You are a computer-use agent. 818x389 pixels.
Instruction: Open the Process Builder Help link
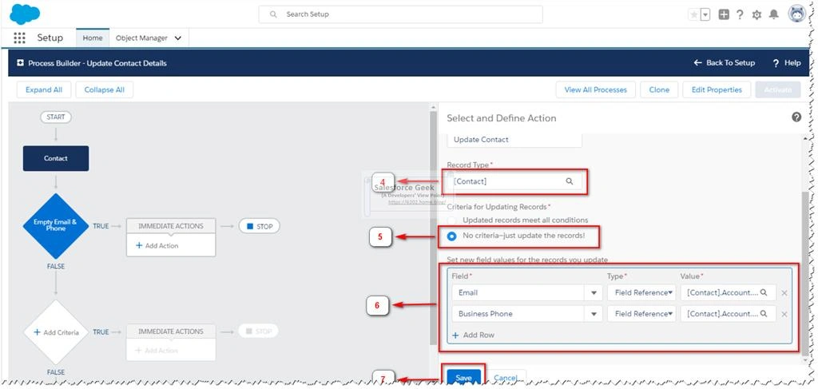point(787,62)
